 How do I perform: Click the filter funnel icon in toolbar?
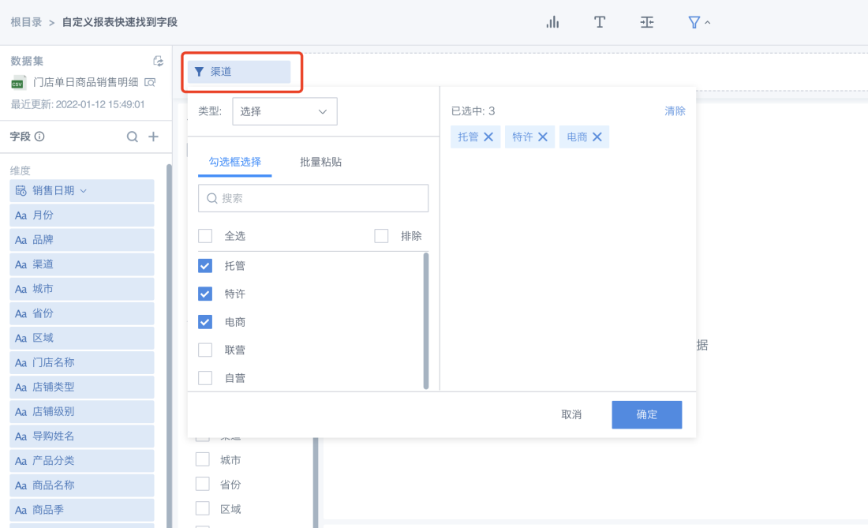(x=694, y=22)
